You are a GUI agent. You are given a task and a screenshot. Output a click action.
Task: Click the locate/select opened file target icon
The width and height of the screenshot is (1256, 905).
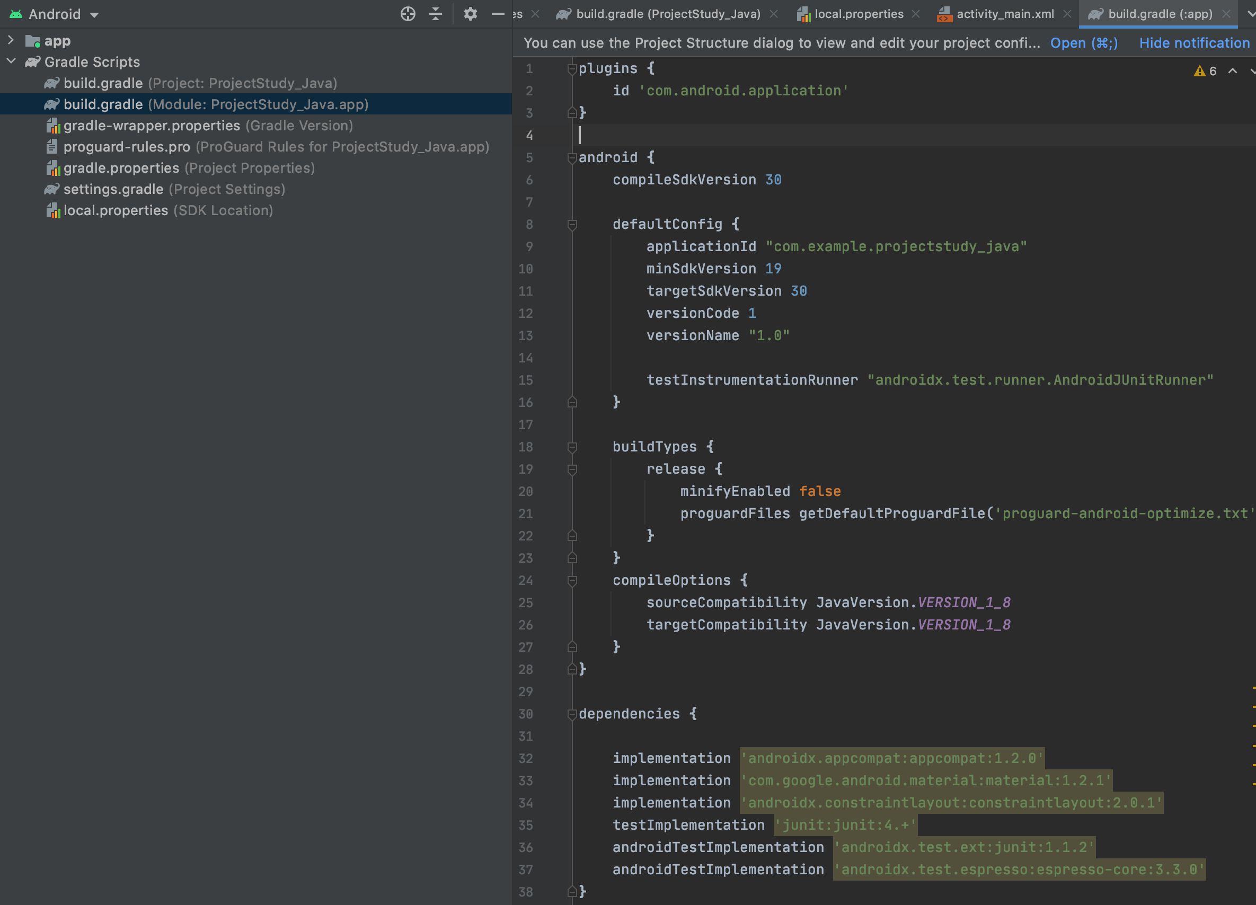coord(408,14)
